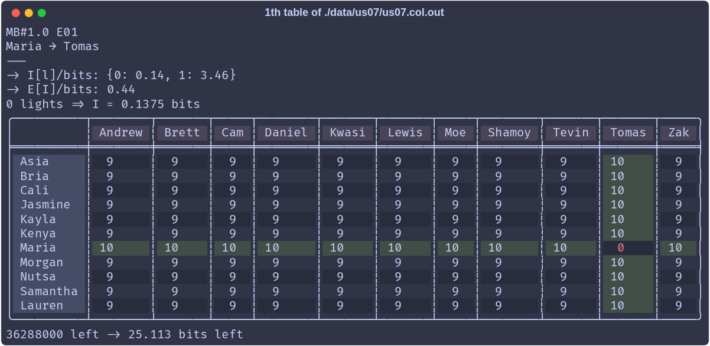Click the green maximize window button
Image resolution: width=710 pixels, height=346 pixels.
[x=41, y=12]
